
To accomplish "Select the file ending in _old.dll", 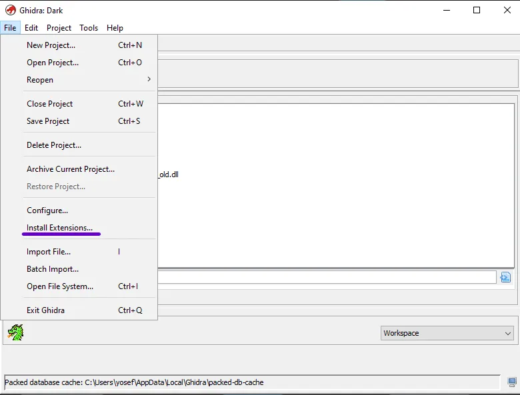I will coord(168,175).
